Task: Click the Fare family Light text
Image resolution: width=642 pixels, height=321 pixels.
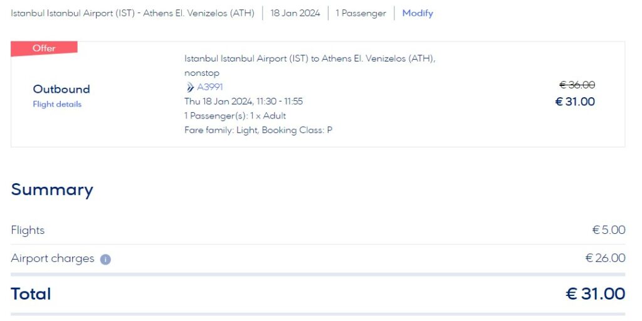Action: click(x=222, y=130)
